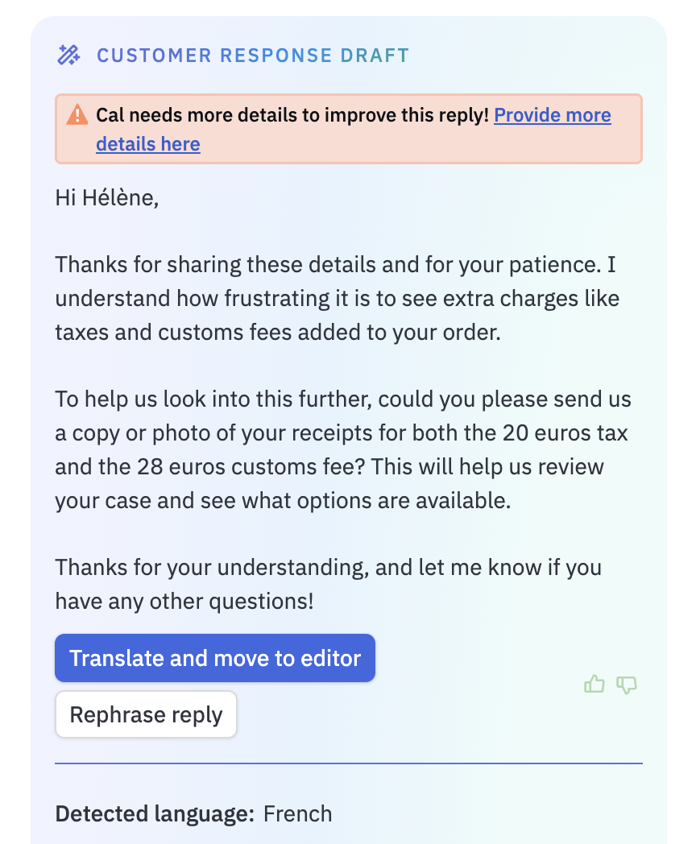Click the 'Detected language:' label
696x844 pixels.
point(155,813)
